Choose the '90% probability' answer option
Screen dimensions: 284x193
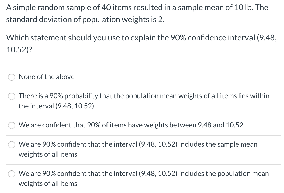point(11,96)
